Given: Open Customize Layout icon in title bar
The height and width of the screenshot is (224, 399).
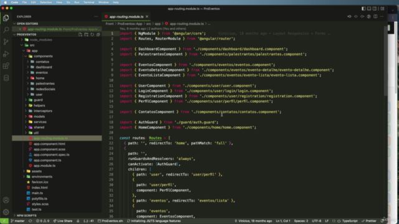Looking at the screenshot, I should 382,9.
